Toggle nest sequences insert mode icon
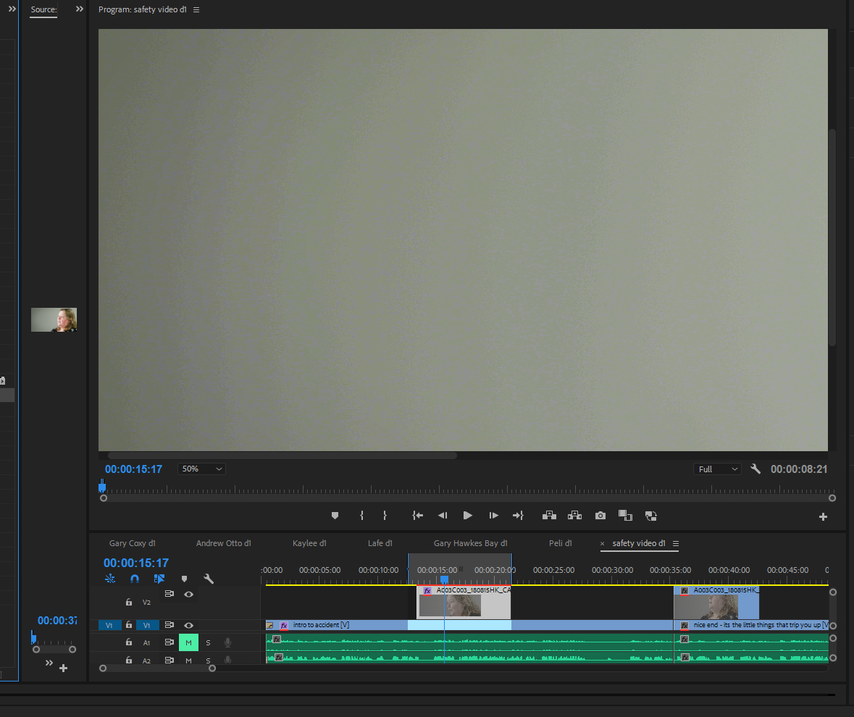 coord(110,579)
